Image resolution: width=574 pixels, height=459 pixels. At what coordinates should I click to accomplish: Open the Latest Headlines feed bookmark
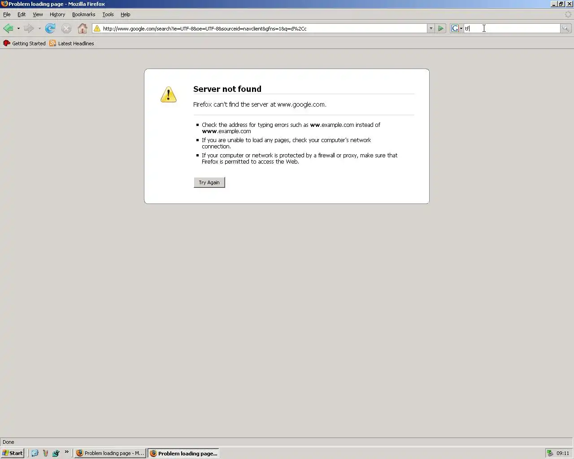click(72, 43)
